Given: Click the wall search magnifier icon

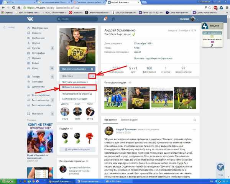Looking at the screenshot, I should pos(195,120).
